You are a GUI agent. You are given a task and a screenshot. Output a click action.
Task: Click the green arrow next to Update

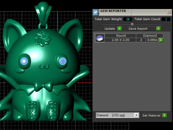(120, 29)
